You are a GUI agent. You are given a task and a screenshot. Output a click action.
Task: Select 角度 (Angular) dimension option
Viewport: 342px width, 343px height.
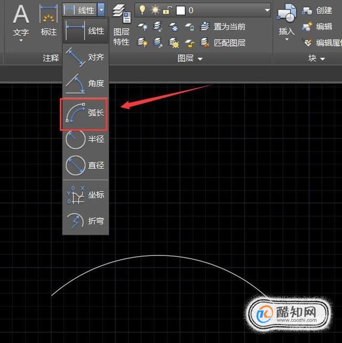(85, 83)
